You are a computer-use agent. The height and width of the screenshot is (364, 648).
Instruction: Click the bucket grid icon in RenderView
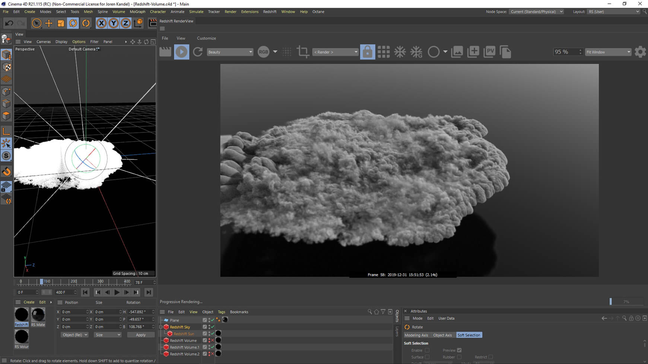[x=384, y=52]
